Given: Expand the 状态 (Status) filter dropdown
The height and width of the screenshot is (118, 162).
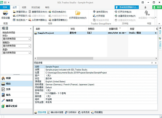Looking at the screenshot, I should click(x=29, y=39).
